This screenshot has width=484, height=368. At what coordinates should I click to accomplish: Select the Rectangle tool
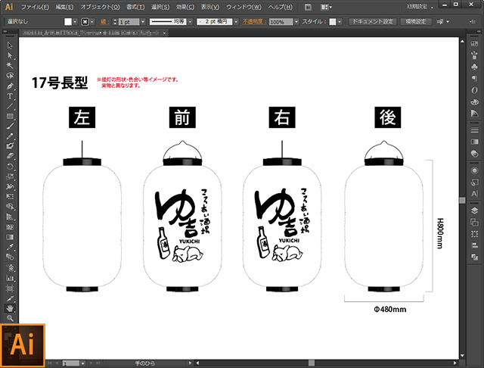tap(10, 116)
